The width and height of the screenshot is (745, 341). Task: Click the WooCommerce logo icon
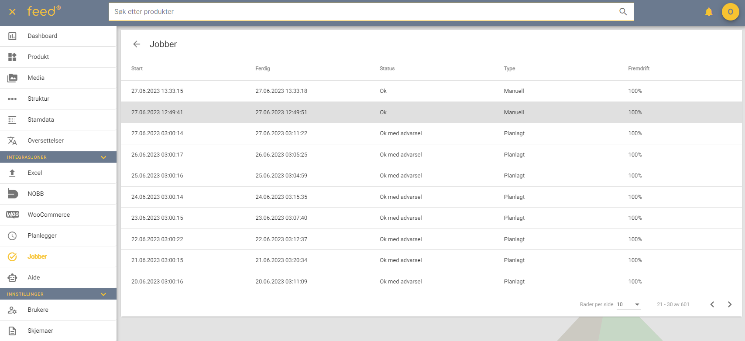click(x=13, y=215)
